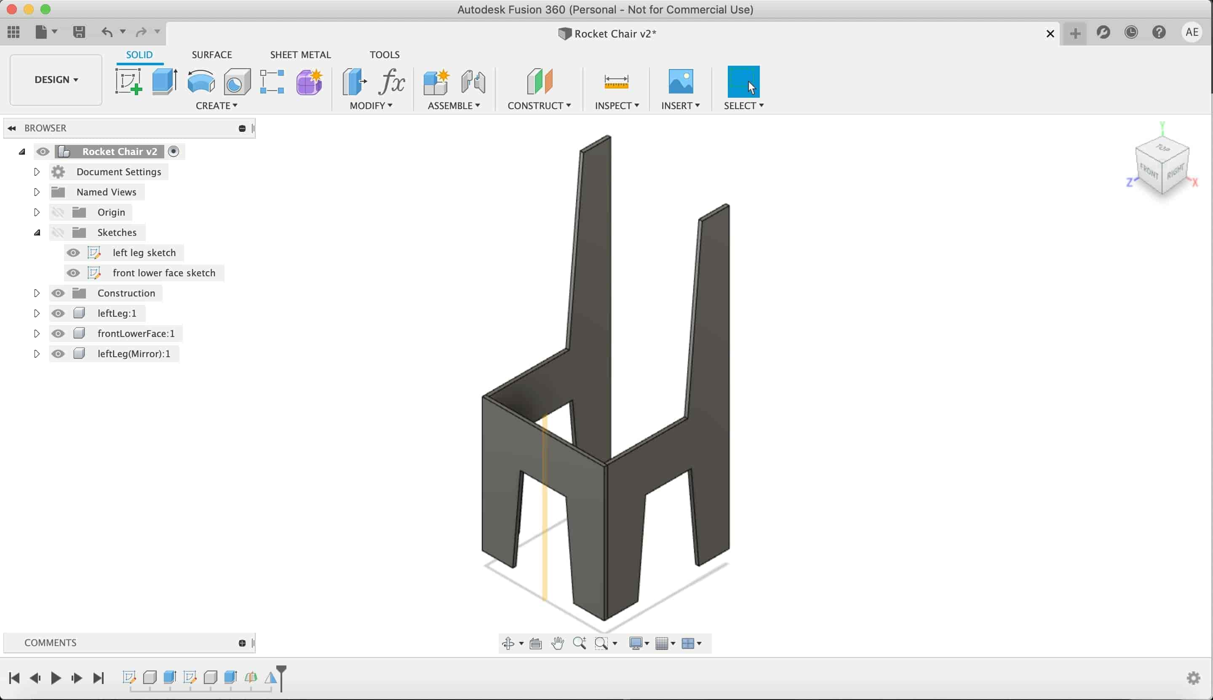Select the New Component tool
This screenshot has width=1213, height=700.
click(436, 81)
